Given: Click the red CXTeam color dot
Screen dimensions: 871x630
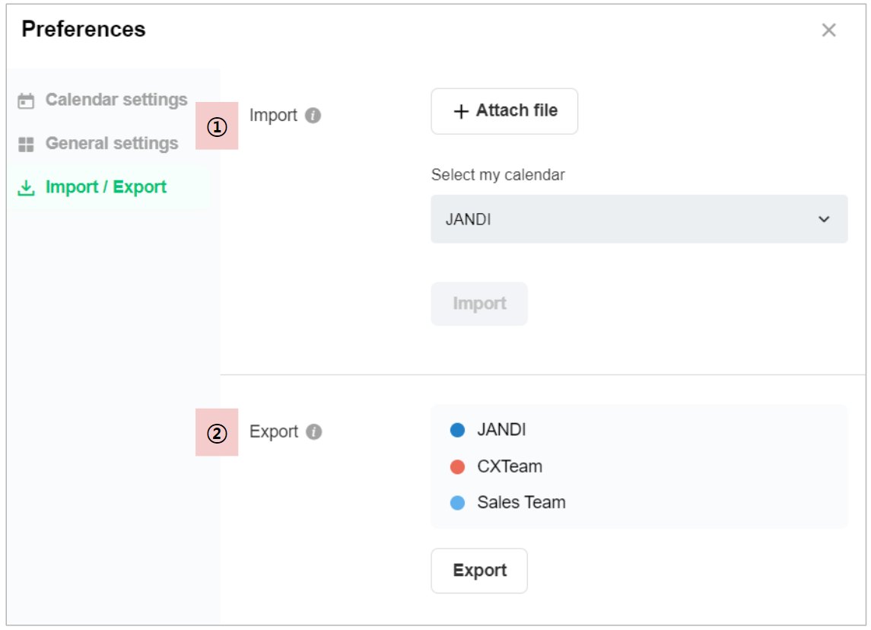Looking at the screenshot, I should [457, 467].
